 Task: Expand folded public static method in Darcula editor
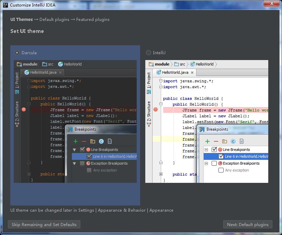29,174
